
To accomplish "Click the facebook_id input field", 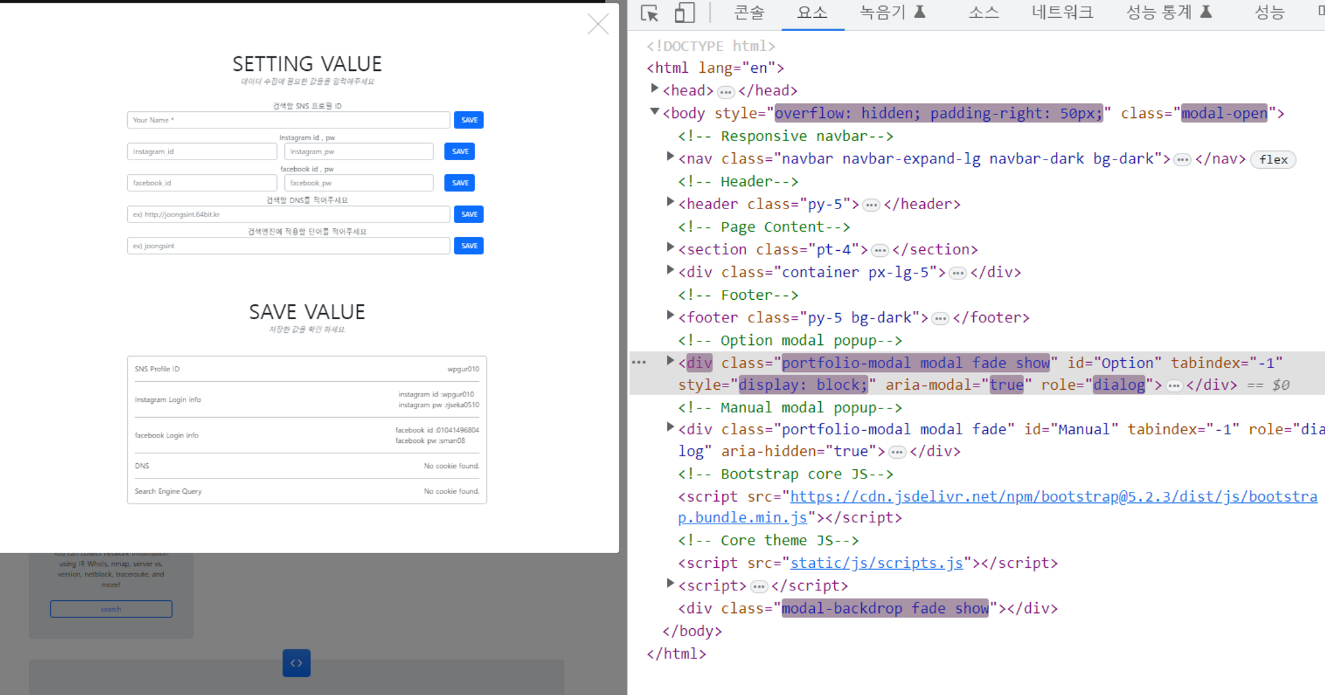I will coord(202,183).
